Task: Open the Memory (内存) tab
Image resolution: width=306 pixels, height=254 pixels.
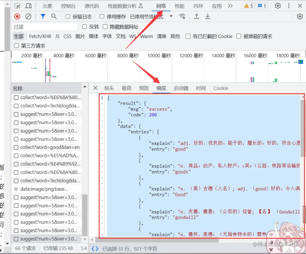Action: 198,6
